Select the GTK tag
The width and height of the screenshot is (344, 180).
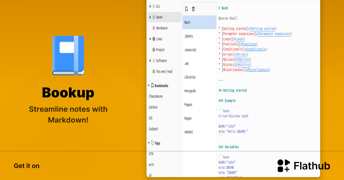(151, 154)
